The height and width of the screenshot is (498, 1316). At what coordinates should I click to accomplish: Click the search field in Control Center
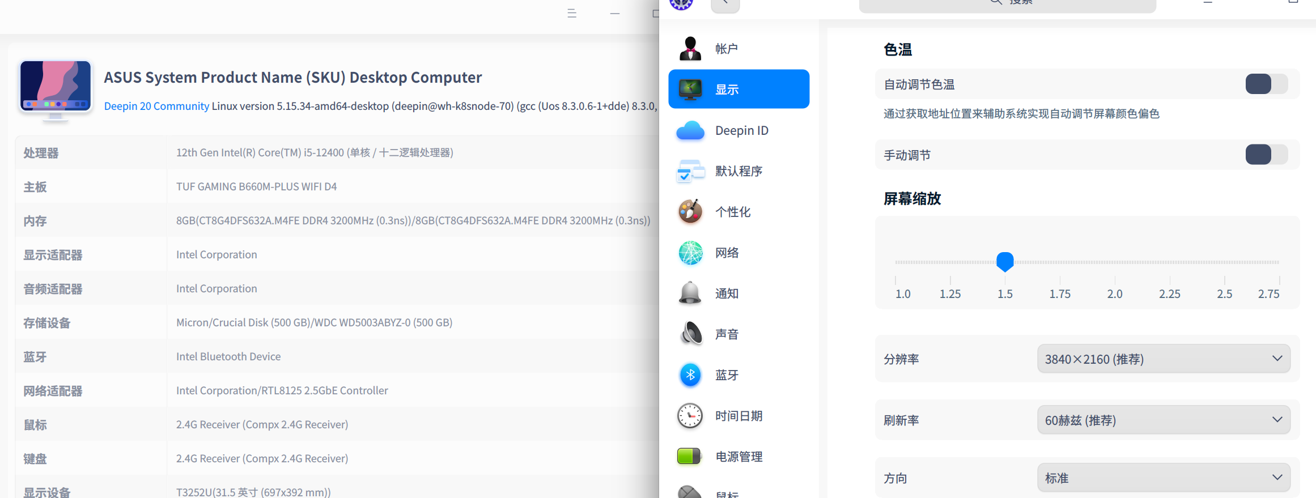[x=1007, y=5]
